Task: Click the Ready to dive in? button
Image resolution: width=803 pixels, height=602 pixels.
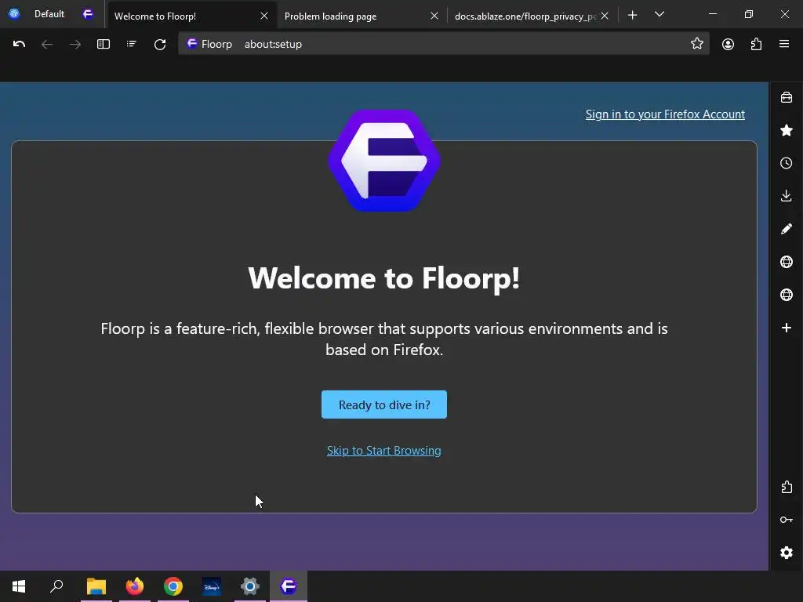Action: 384,405
